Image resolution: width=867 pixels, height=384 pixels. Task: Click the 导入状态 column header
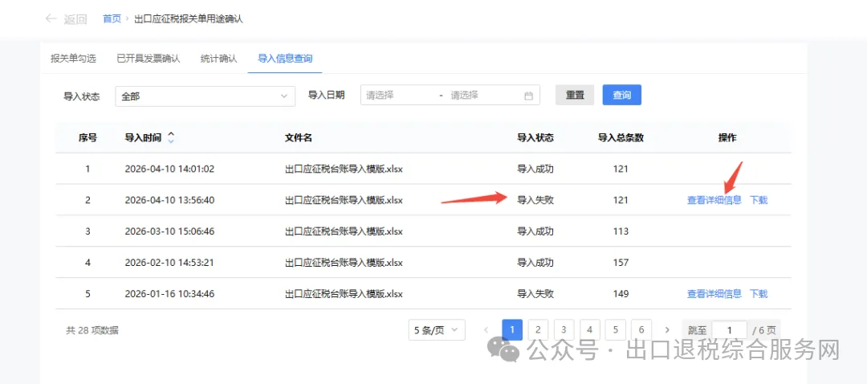pyautogui.click(x=535, y=138)
